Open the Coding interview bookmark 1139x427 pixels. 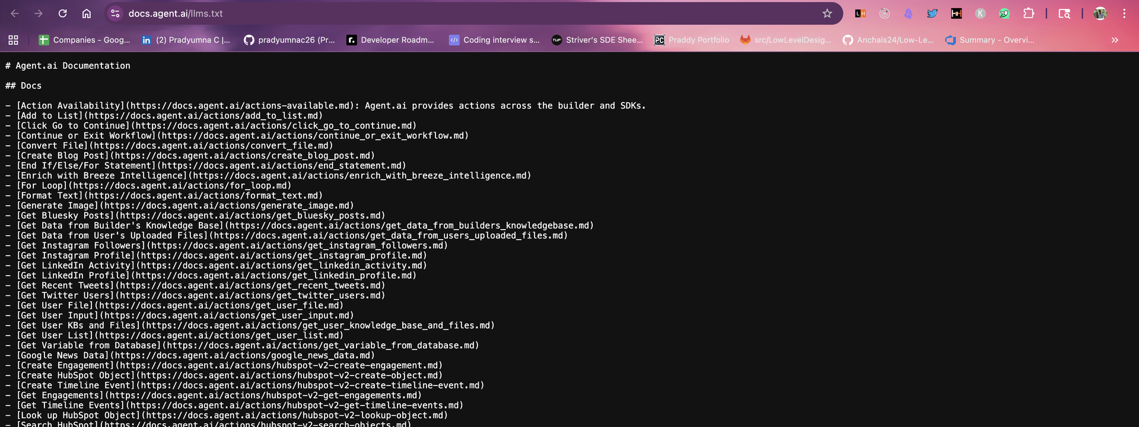(494, 40)
